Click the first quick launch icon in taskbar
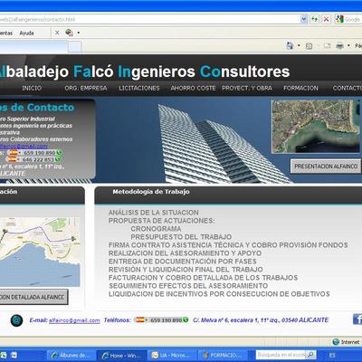 click(x=5, y=355)
